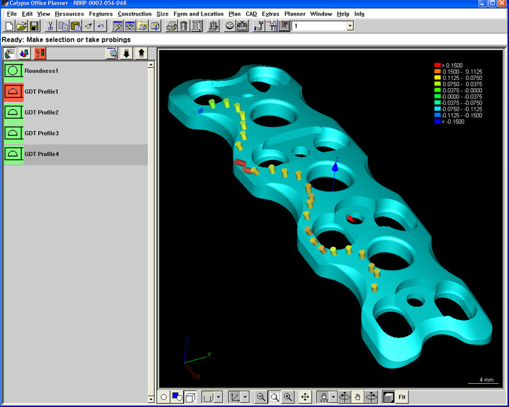Click the CMM machine icon
509x407 pixels.
(x=213, y=26)
